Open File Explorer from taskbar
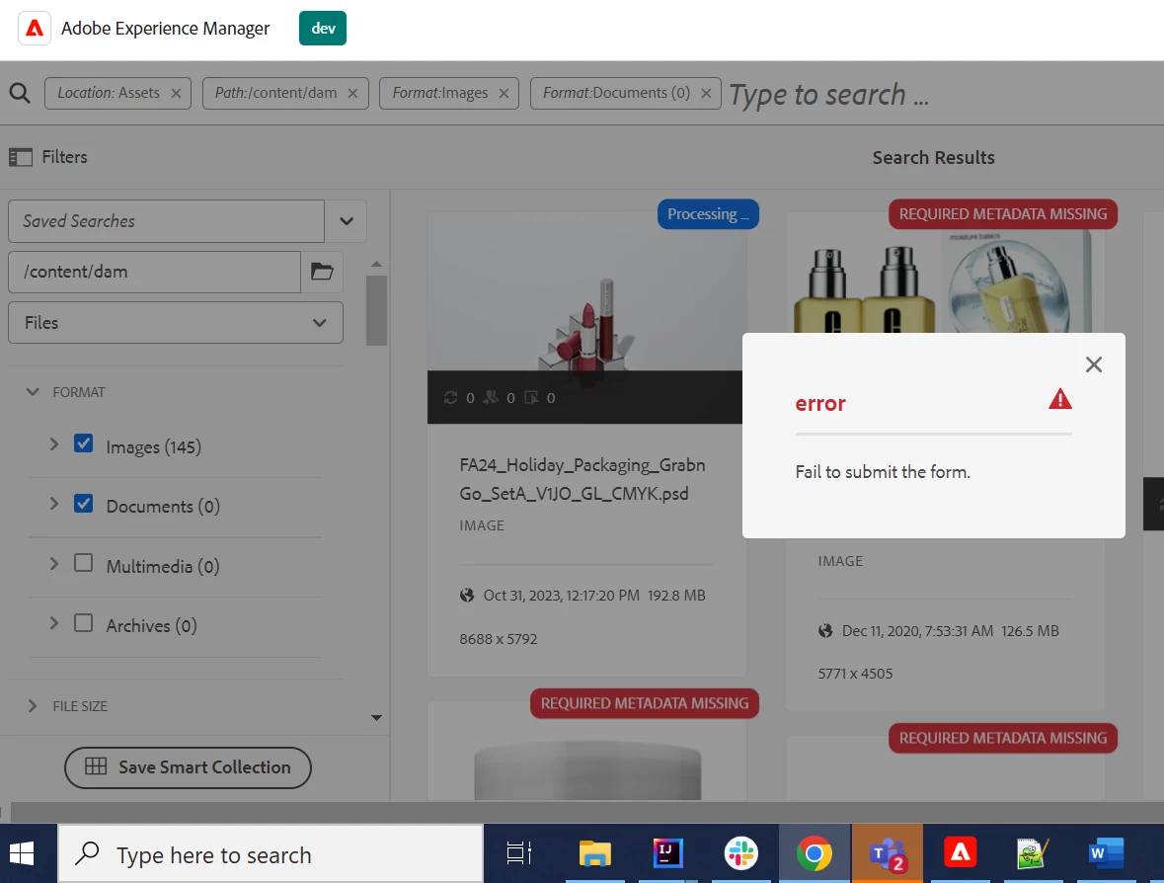1164x883 pixels. (x=594, y=853)
